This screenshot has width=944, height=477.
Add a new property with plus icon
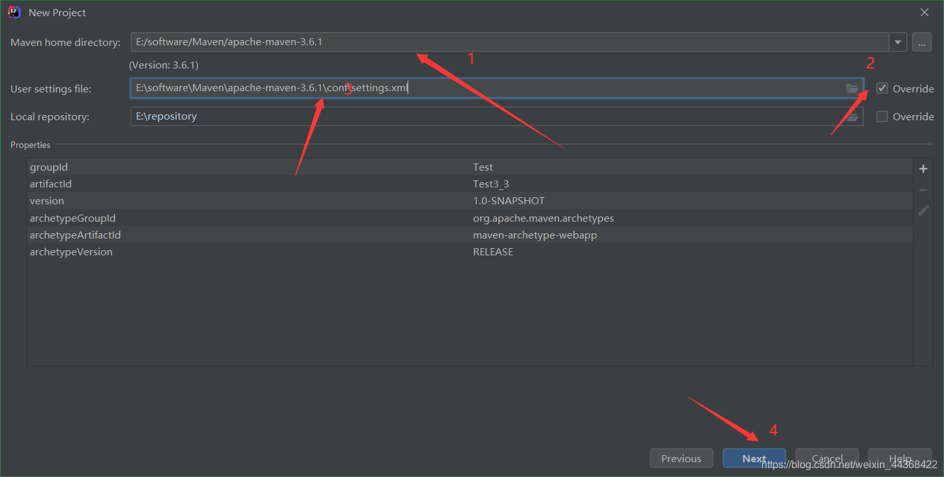tap(923, 169)
